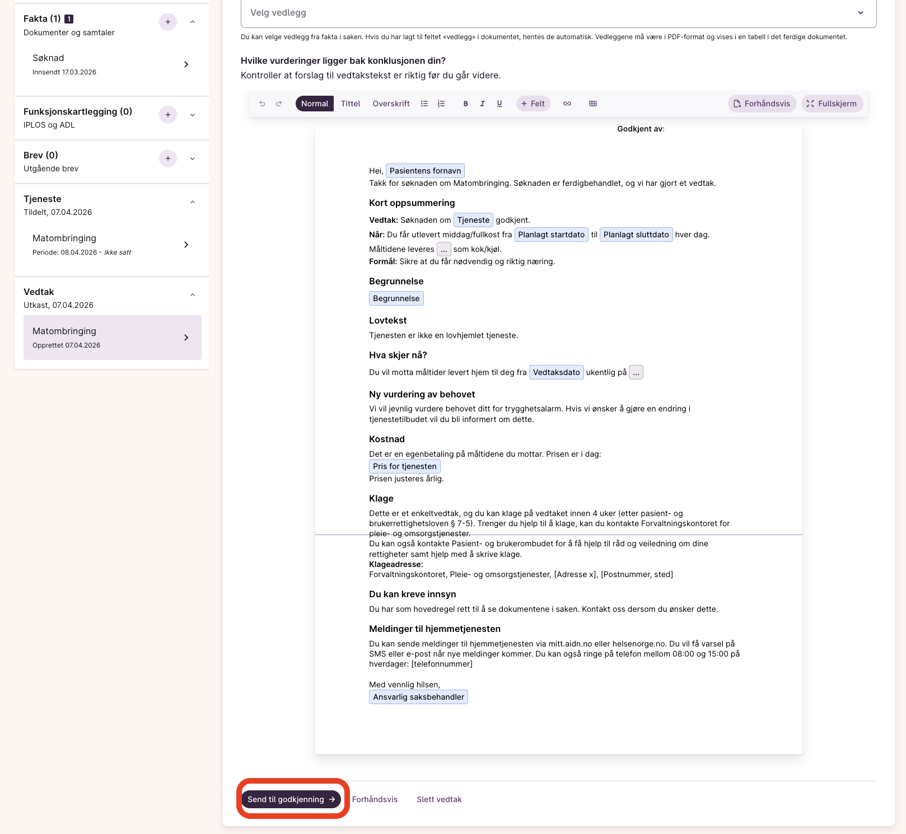Toggle bold formatting
Screen dimensions: 906x834
tap(465, 104)
